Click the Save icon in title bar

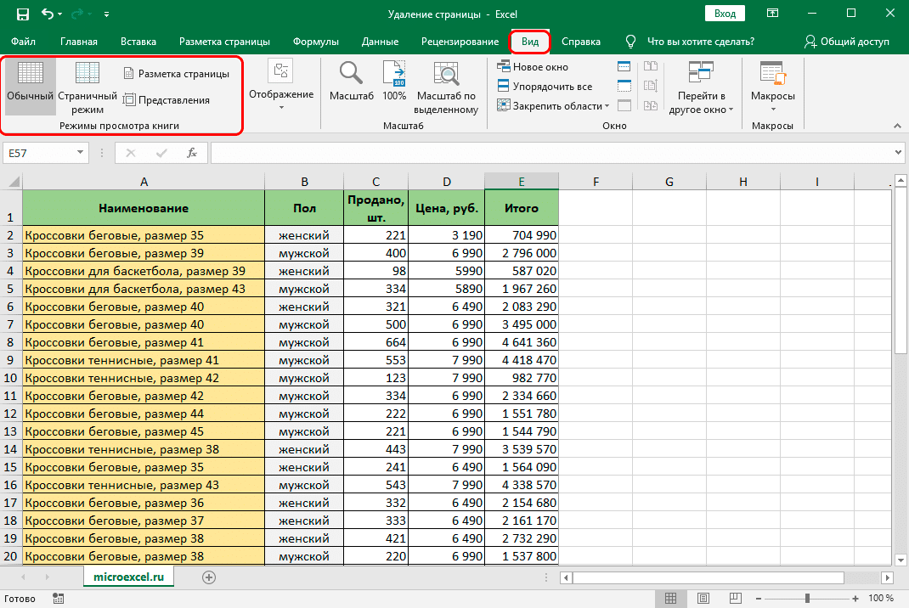click(23, 15)
